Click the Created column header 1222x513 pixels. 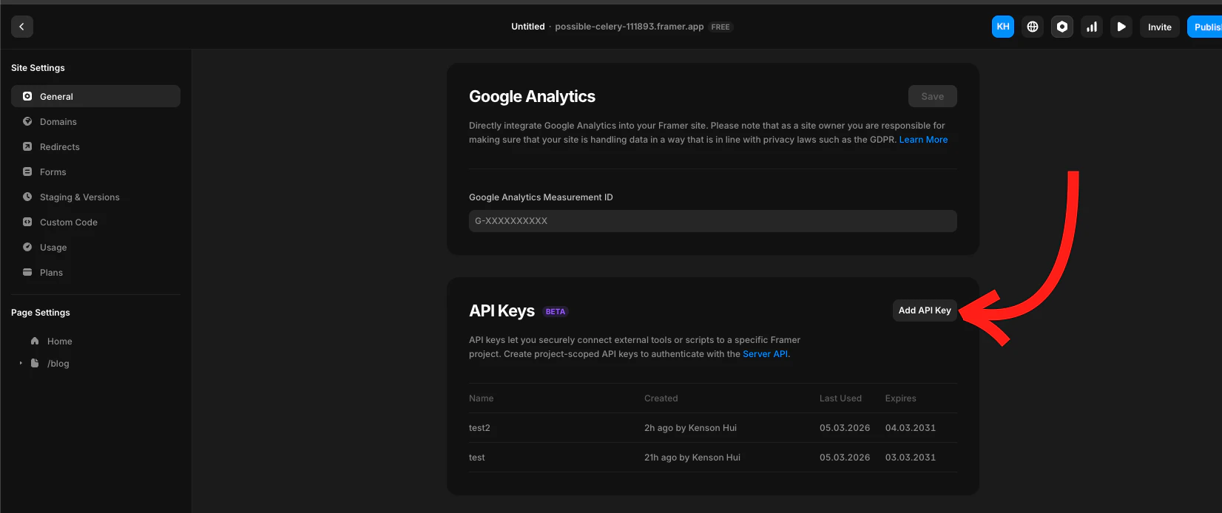[x=661, y=398]
